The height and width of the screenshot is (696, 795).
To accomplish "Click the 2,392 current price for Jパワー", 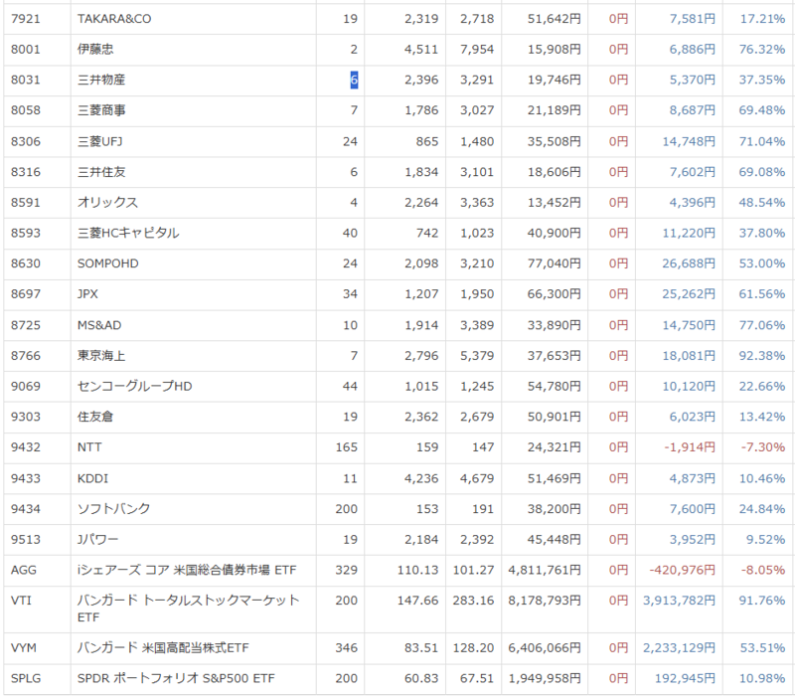I will coord(477,539).
